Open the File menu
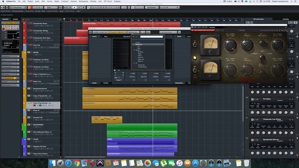Viewport: 299px width, 168px height. point(19,1)
